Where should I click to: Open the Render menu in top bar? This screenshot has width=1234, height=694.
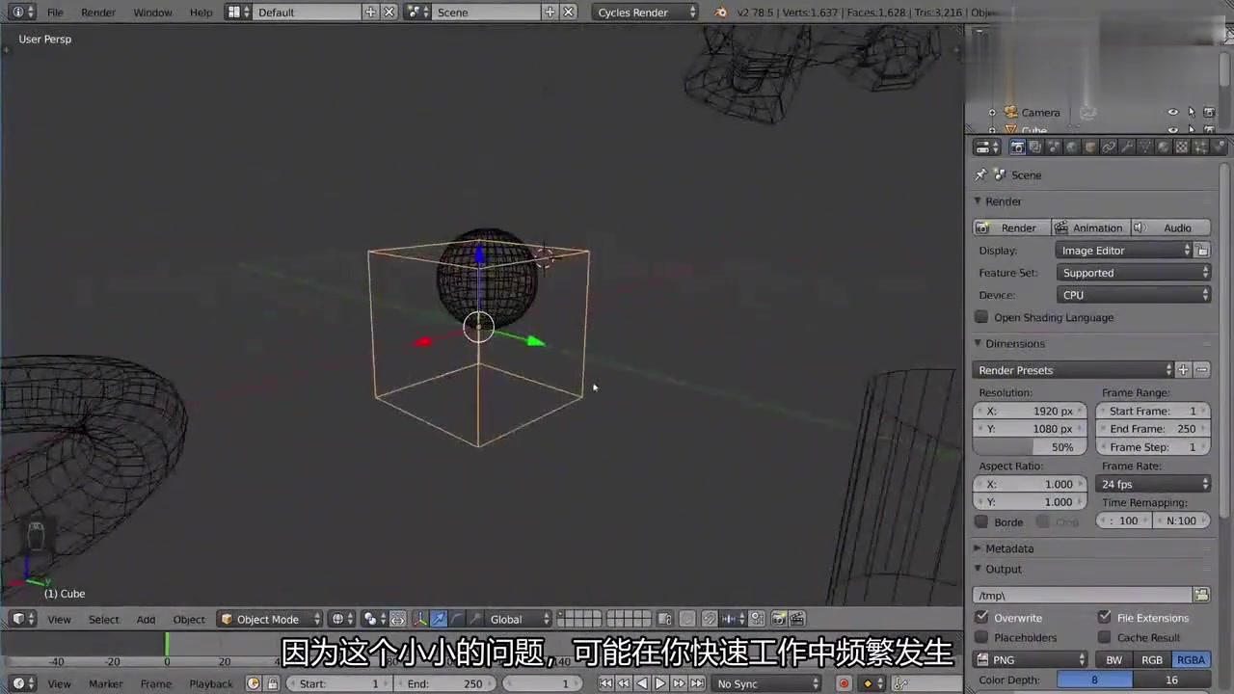point(98,13)
